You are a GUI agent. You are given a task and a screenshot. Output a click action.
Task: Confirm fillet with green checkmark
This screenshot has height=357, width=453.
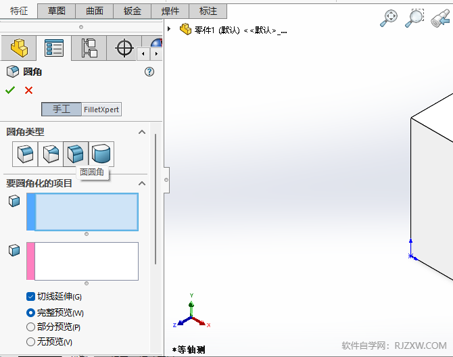pyautogui.click(x=10, y=90)
